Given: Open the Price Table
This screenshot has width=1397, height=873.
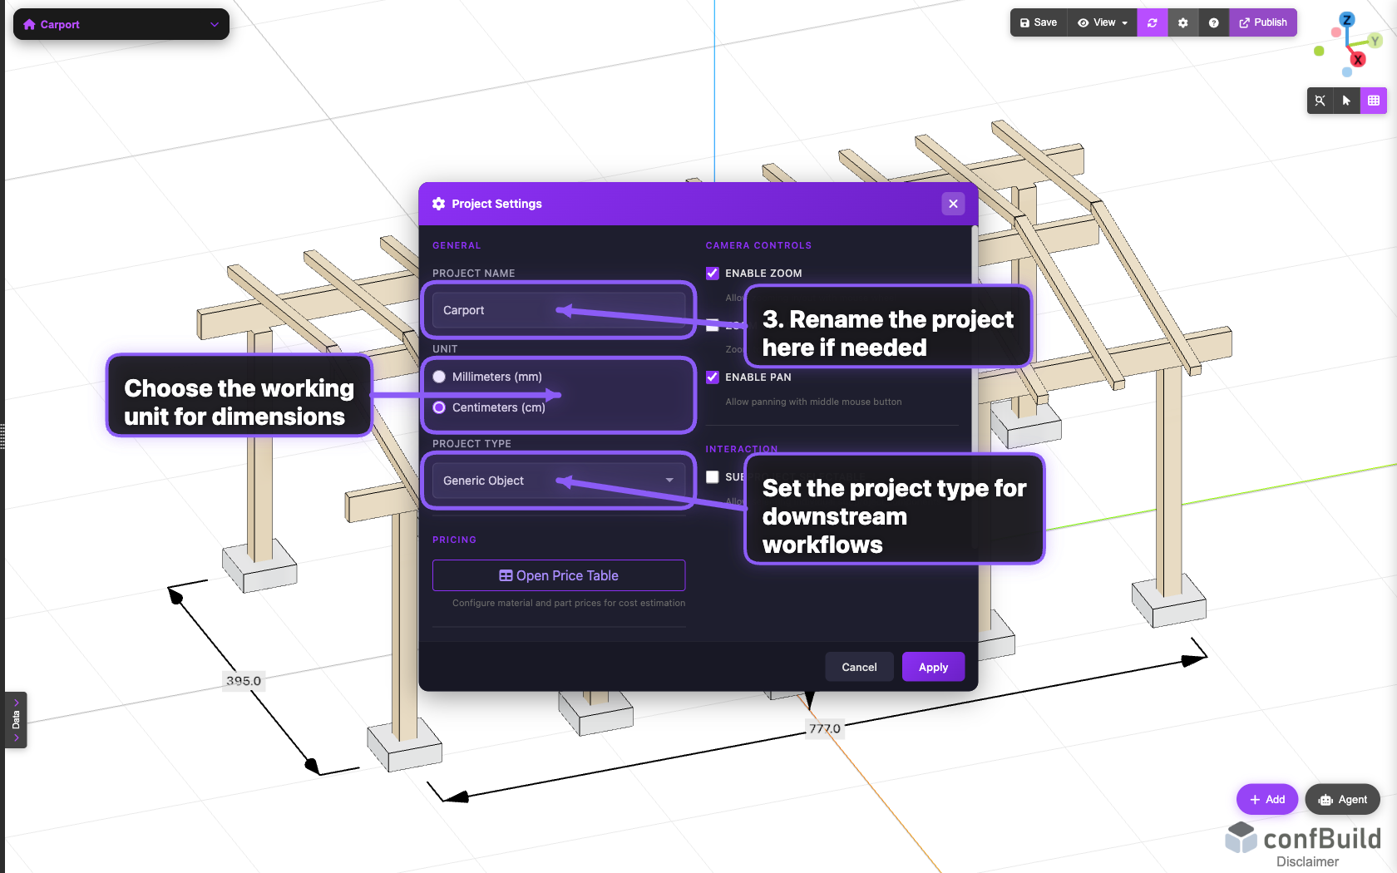Looking at the screenshot, I should (558, 575).
